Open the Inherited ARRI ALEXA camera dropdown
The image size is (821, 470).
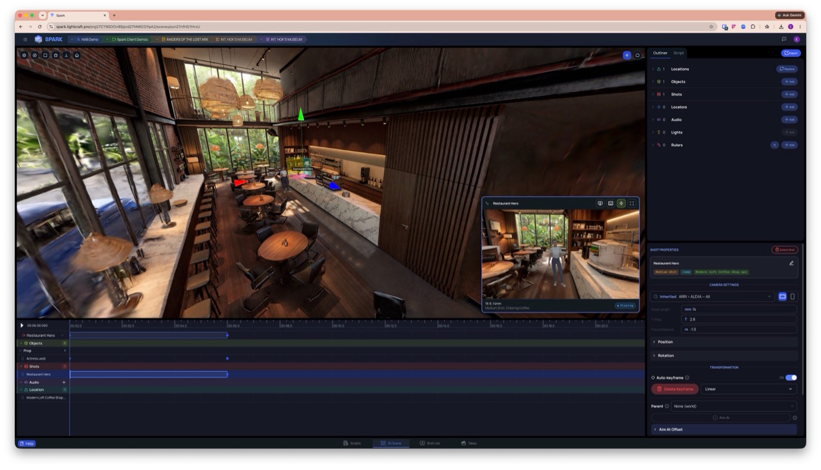coord(712,296)
